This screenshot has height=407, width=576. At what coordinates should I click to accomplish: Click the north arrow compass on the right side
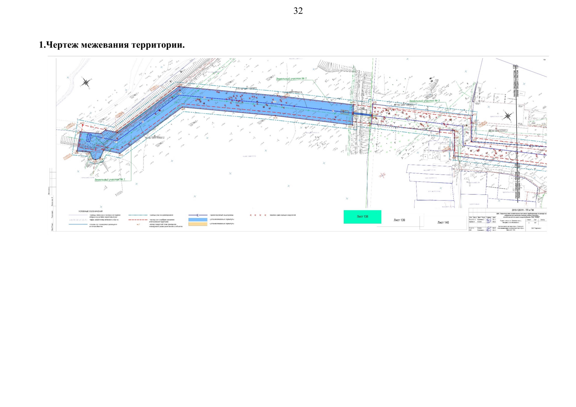pyautogui.click(x=507, y=116)
